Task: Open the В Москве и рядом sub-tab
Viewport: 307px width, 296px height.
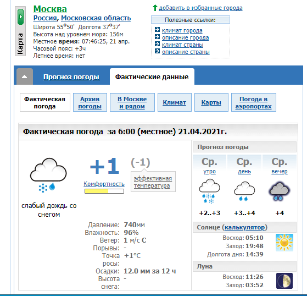Action: [132, 102]
